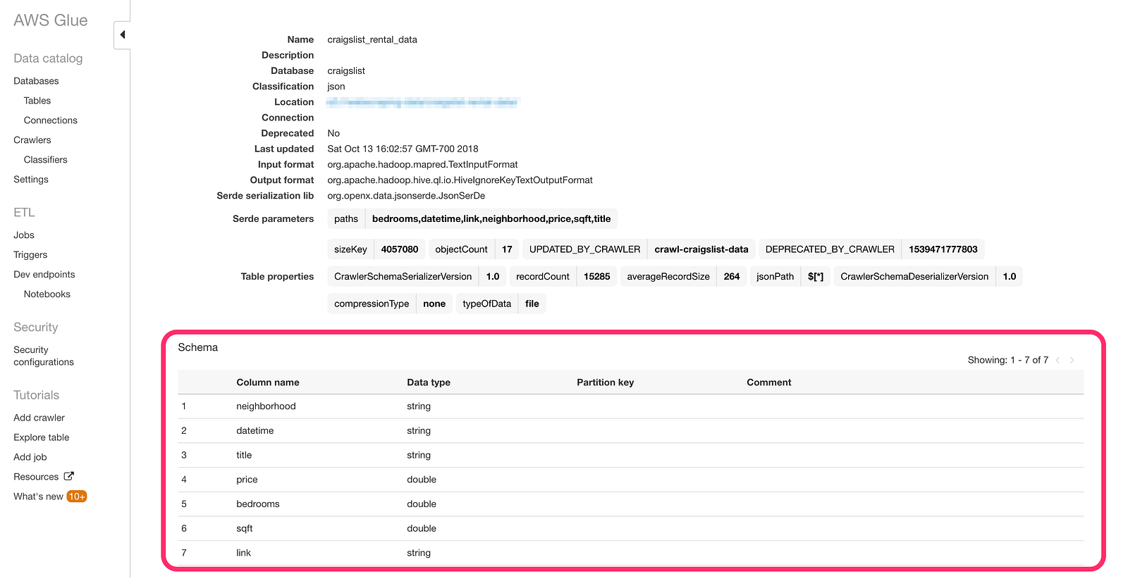This screenshot has width=1128, height=579.
Task: Click the Column name header
Action: pos(268,382)
